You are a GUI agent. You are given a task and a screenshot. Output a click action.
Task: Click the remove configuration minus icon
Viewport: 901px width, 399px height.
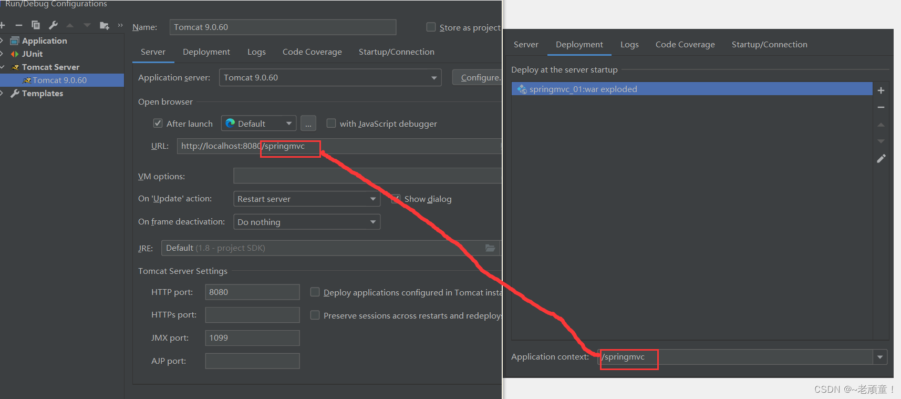(x=18, y=25)
